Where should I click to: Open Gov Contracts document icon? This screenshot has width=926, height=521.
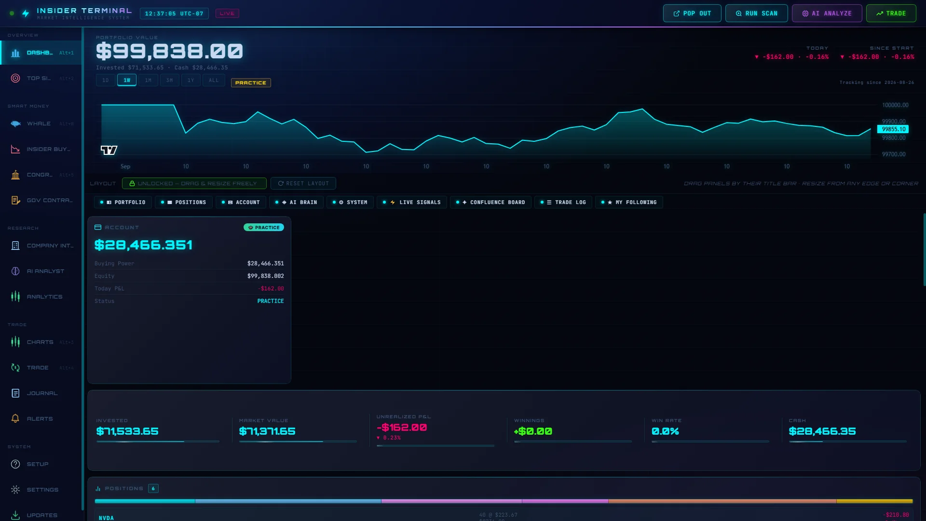point(15,200)
